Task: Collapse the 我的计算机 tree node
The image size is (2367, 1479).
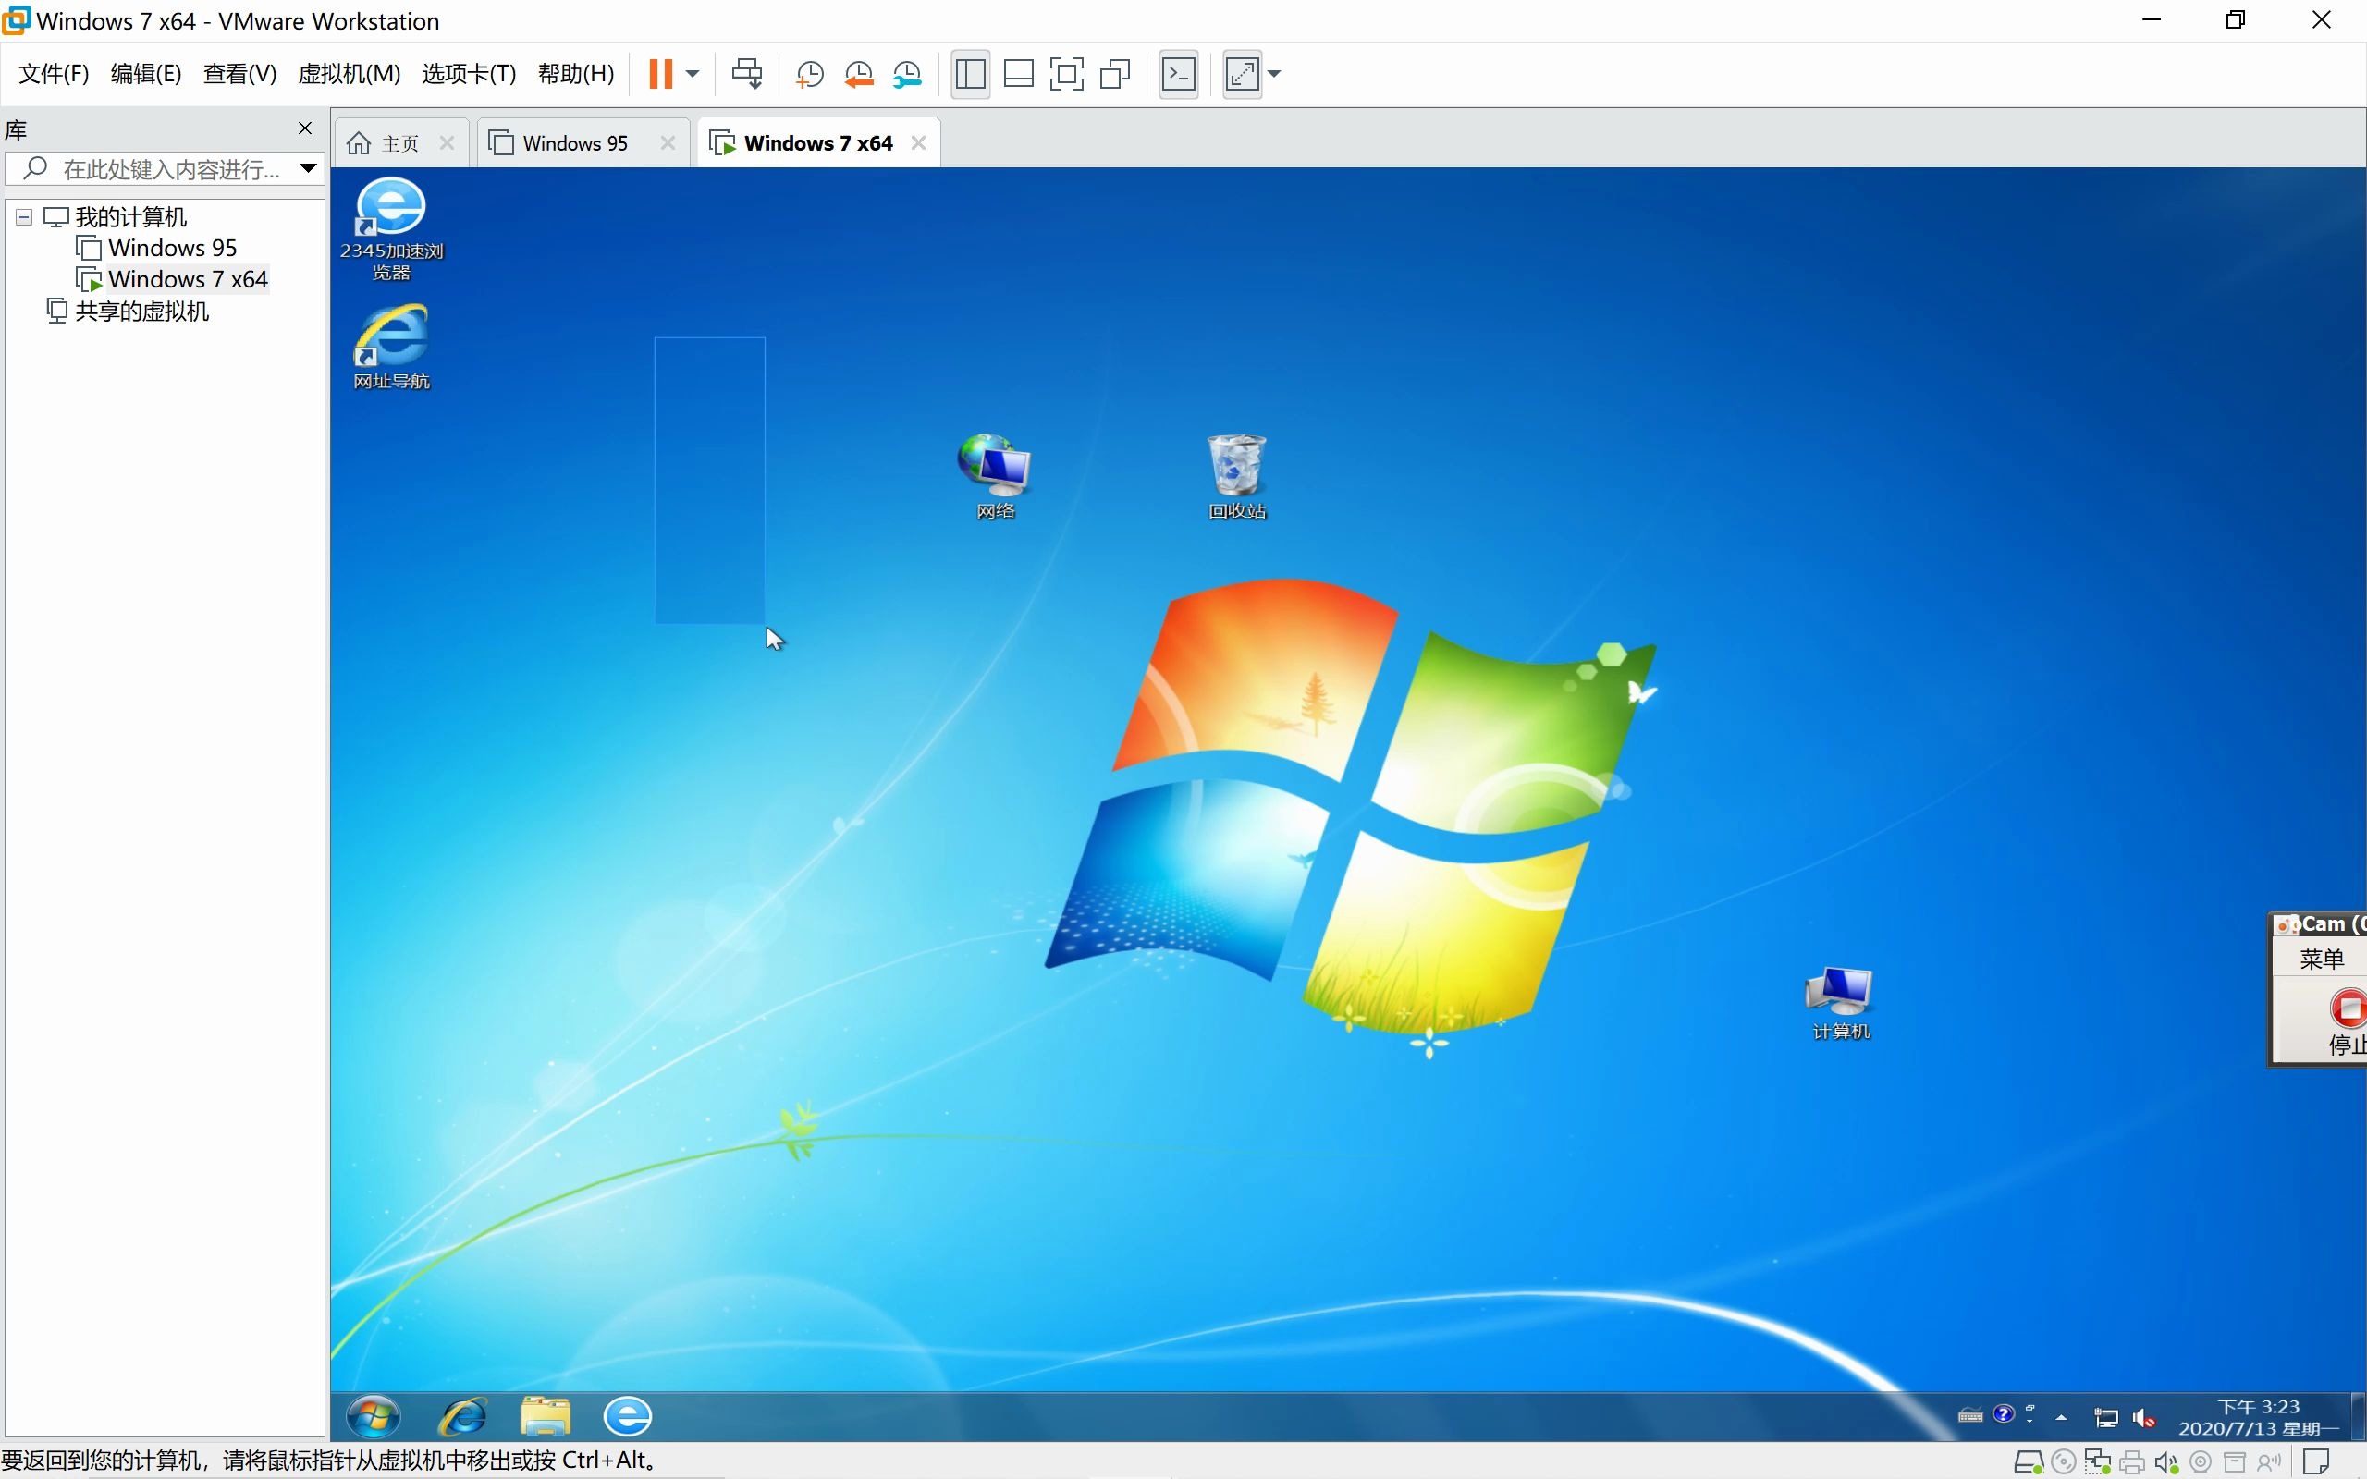Action: (x=24, y=217)
